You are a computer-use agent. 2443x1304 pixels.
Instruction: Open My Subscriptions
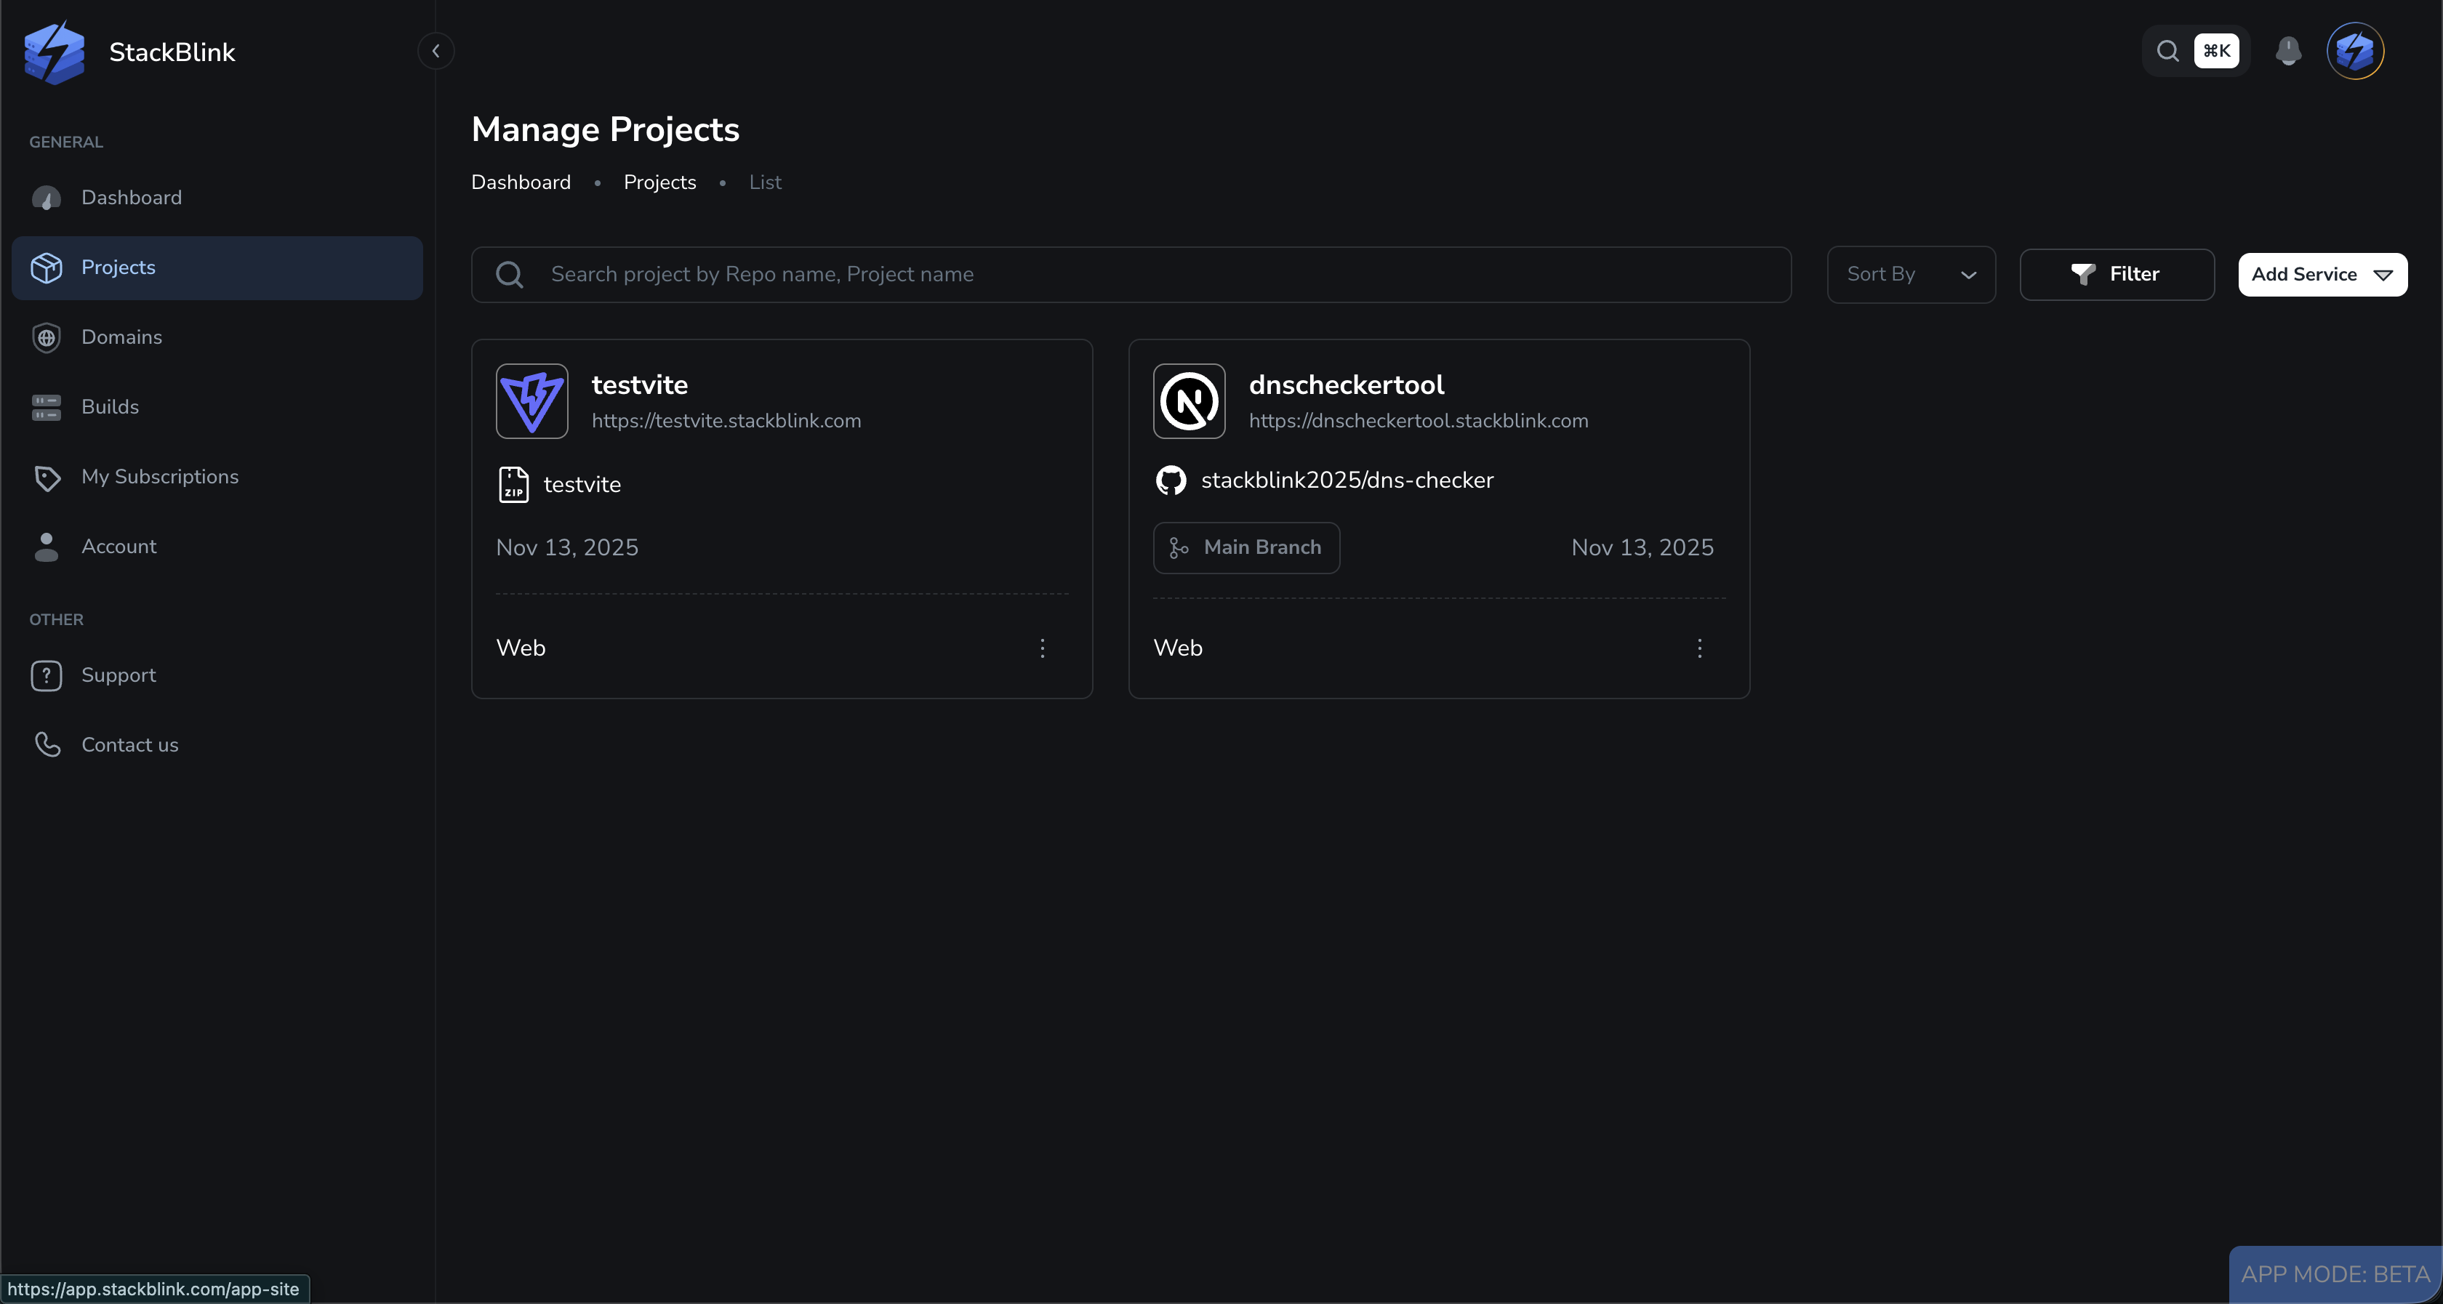pyautogui.click(x=159, y=476)
